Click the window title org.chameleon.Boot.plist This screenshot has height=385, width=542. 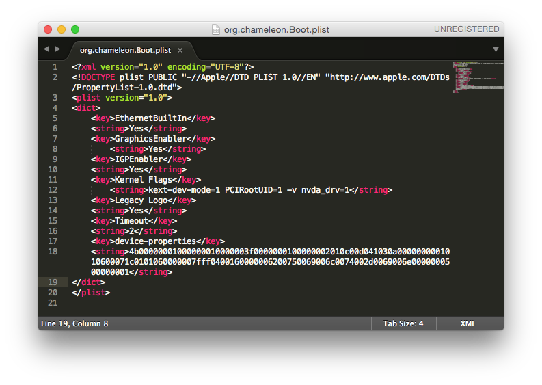277,30
